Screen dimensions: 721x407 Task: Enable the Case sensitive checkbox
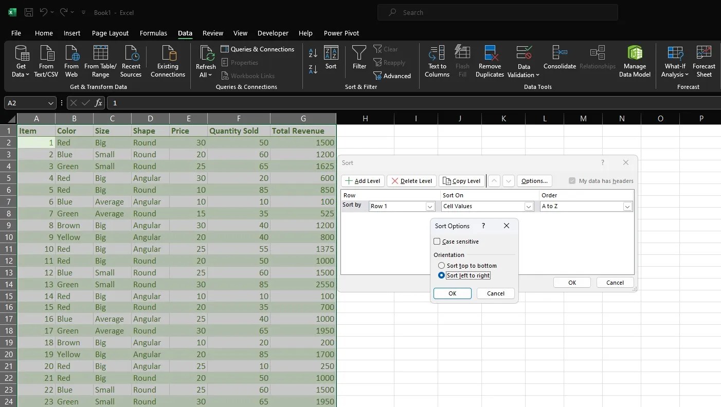(437, 241)
